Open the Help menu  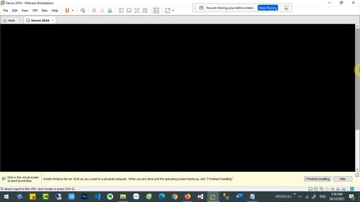(x=55, y=11)
